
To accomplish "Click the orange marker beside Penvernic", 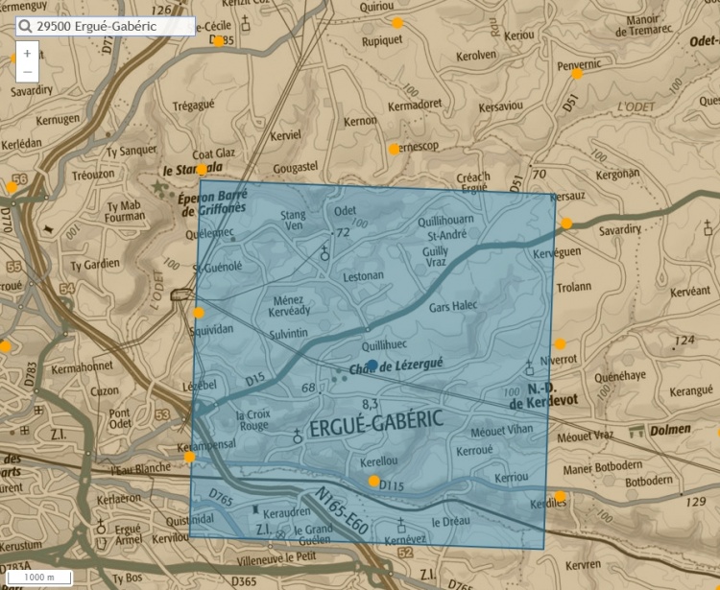I will [x=577, y=73].
